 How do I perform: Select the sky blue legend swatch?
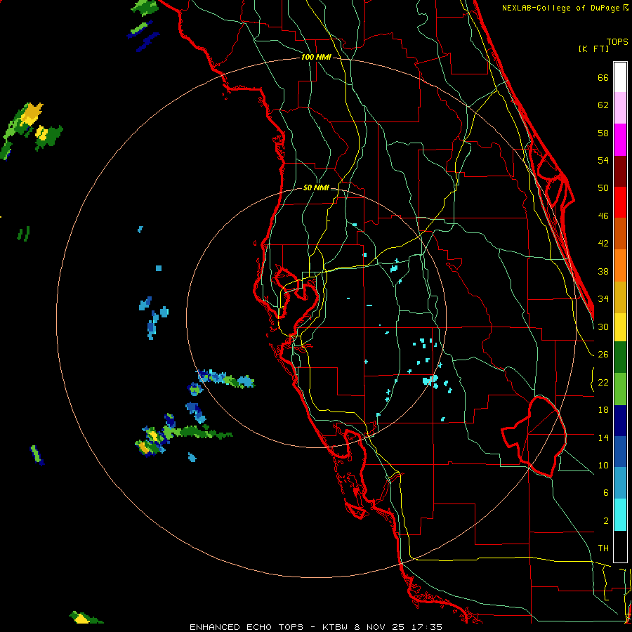point(620,483)
